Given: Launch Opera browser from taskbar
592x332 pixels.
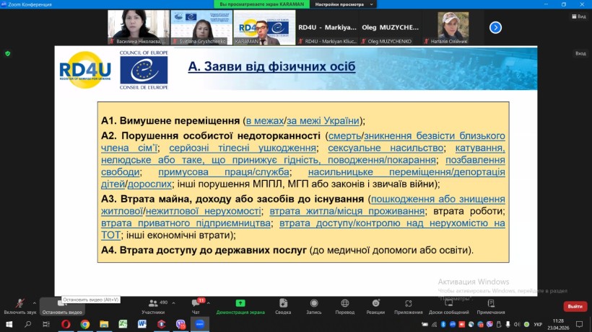Looking at the screenshot, I should 66,324.
